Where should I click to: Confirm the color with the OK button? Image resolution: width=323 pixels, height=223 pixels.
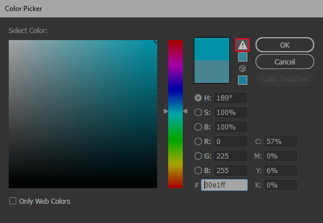(285, 45)
